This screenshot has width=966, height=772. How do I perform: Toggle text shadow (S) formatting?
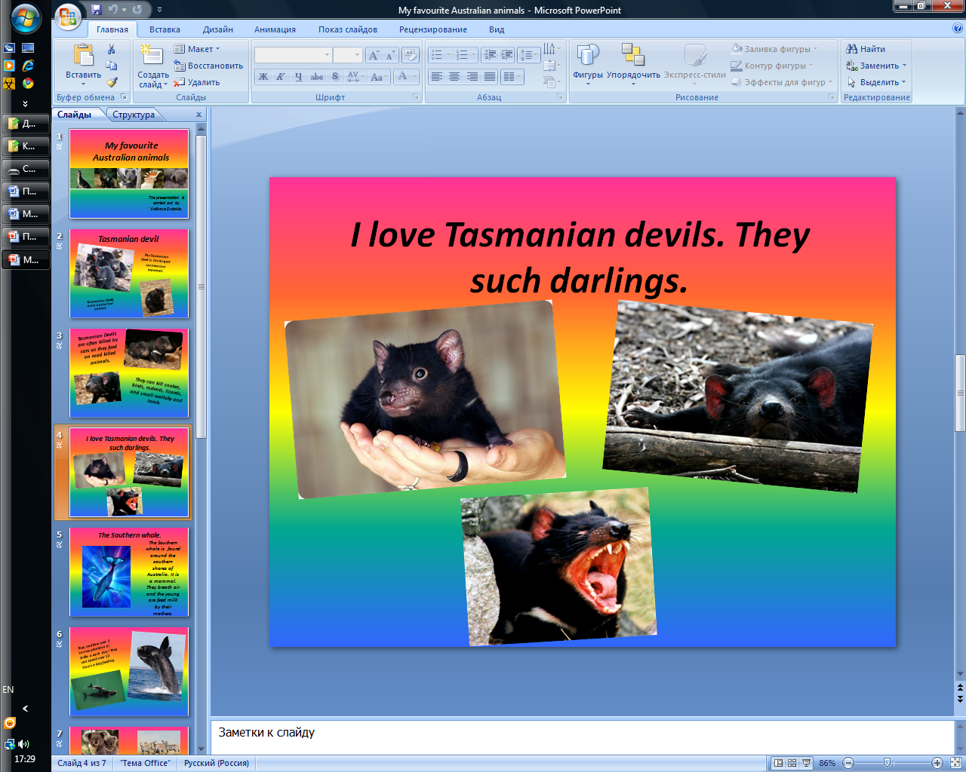point(335,76)
